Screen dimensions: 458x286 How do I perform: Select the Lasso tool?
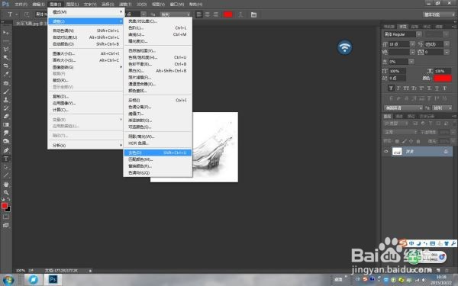[6, 49]
